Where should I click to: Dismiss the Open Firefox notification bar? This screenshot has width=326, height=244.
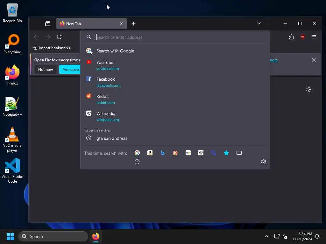coord(314,60)
